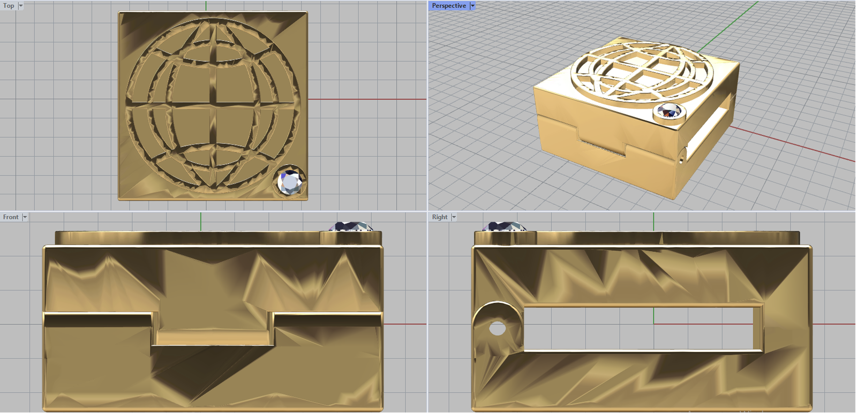Click the Top viewport title label
The height and width of the screenshot is (413, 857).
pos(9,6)
